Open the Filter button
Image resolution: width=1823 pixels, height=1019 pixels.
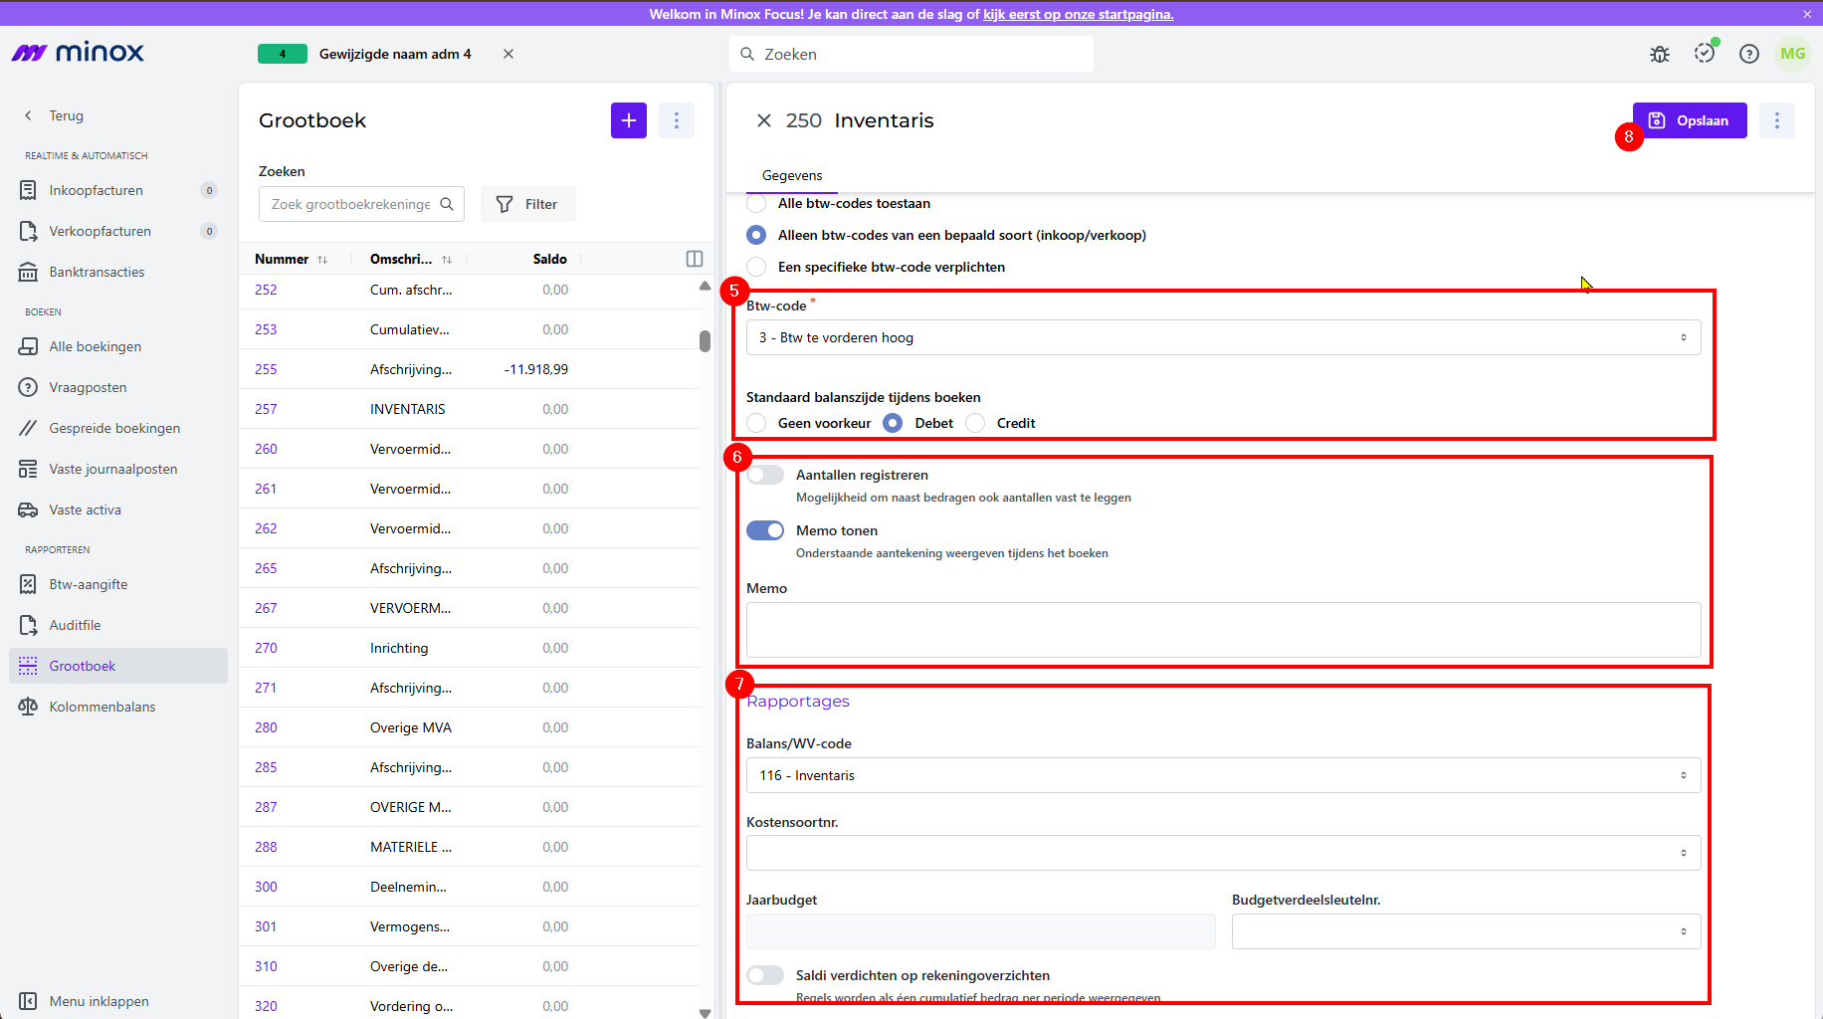pyautogui.click(x=527, y=204)
